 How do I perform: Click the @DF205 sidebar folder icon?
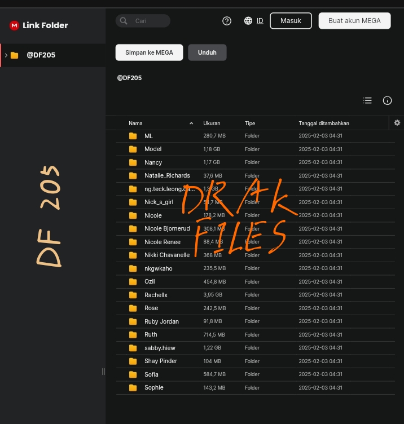(x=14, y=55)
